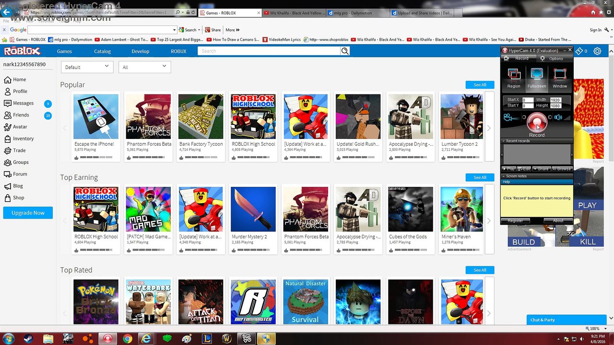Open the Roblox settings gear icon
The width and height of the screenshot is (614, 345).
point(597,51)
